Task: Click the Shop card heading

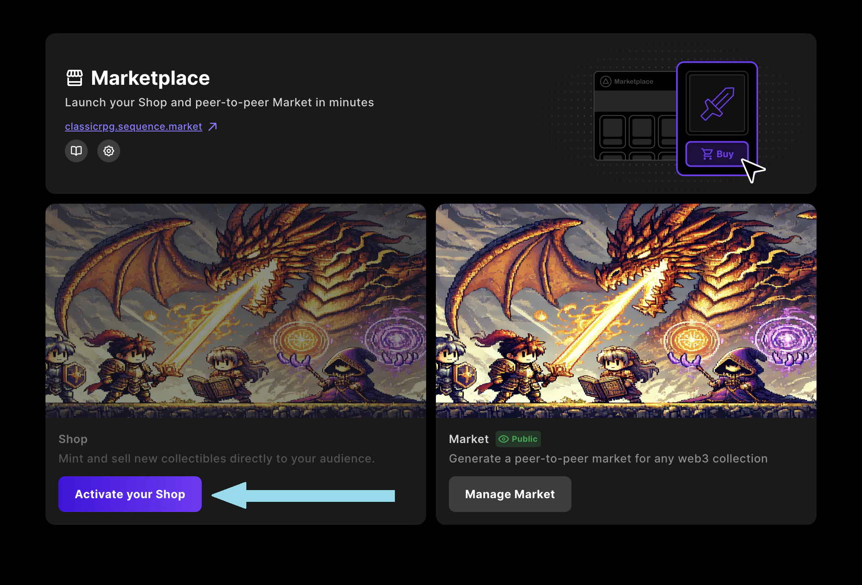Action: [x=73, y=439]
